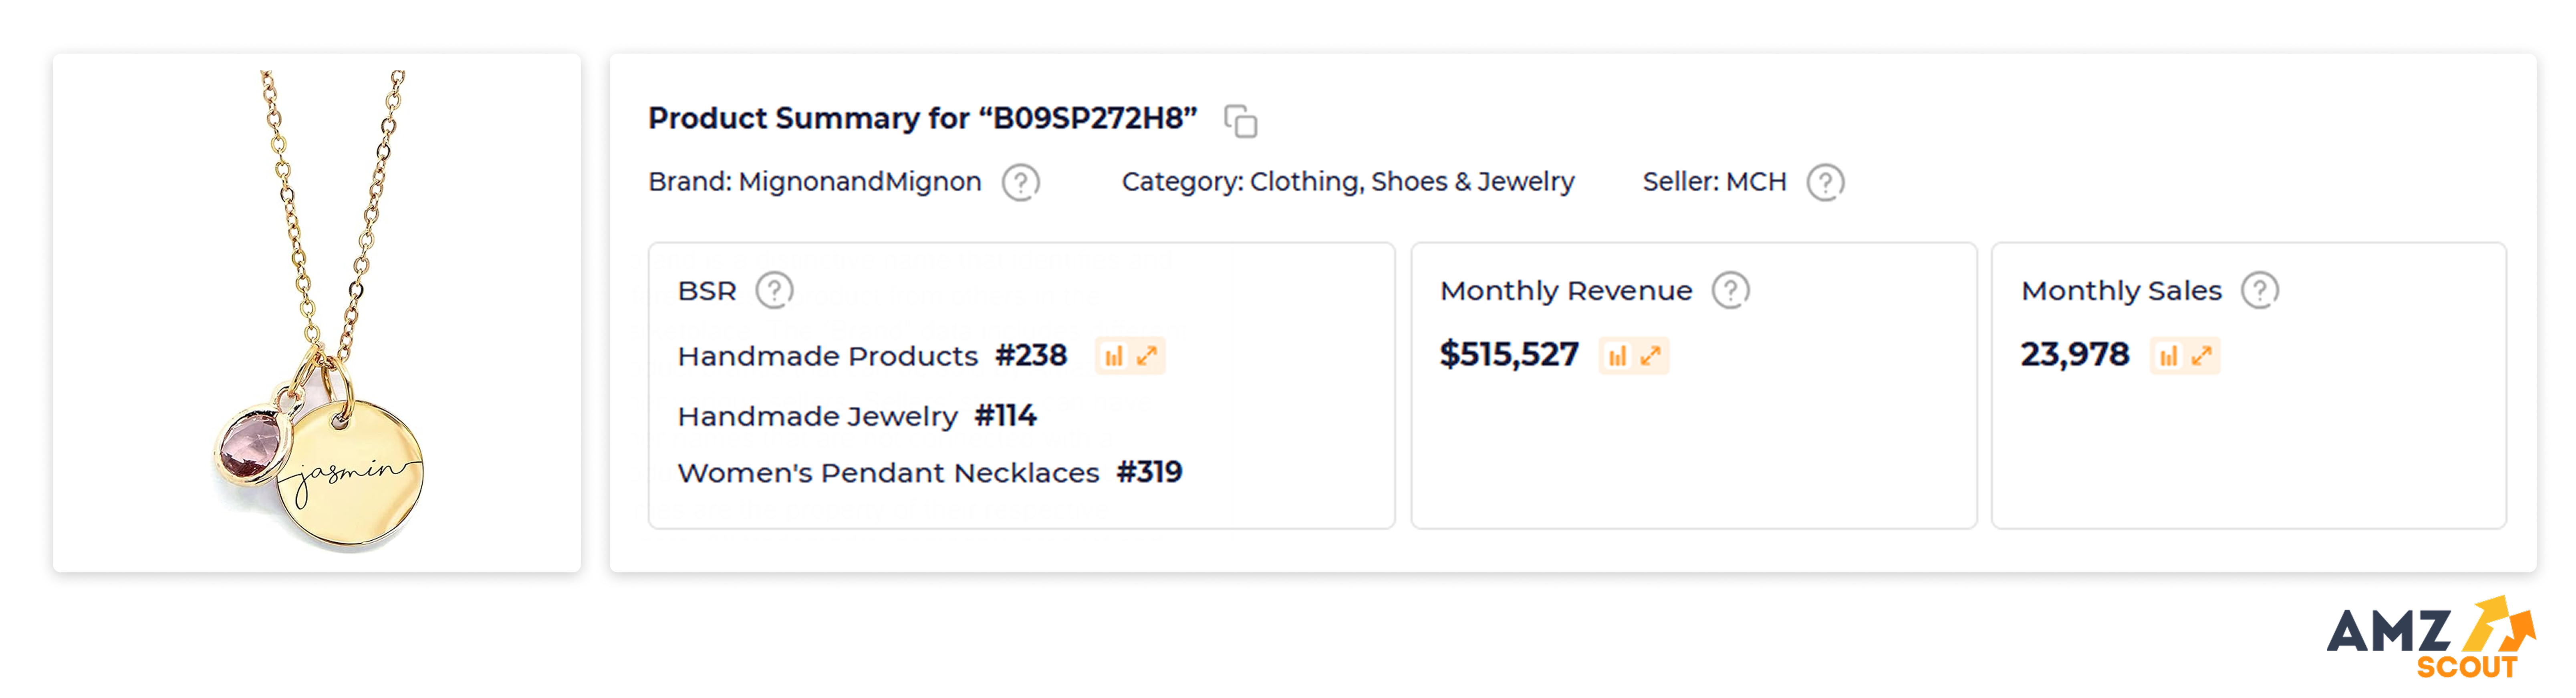Click the $515,527 revenue value
Viewport: 2576px width, 698px height.
click(x=1509, y=355)
